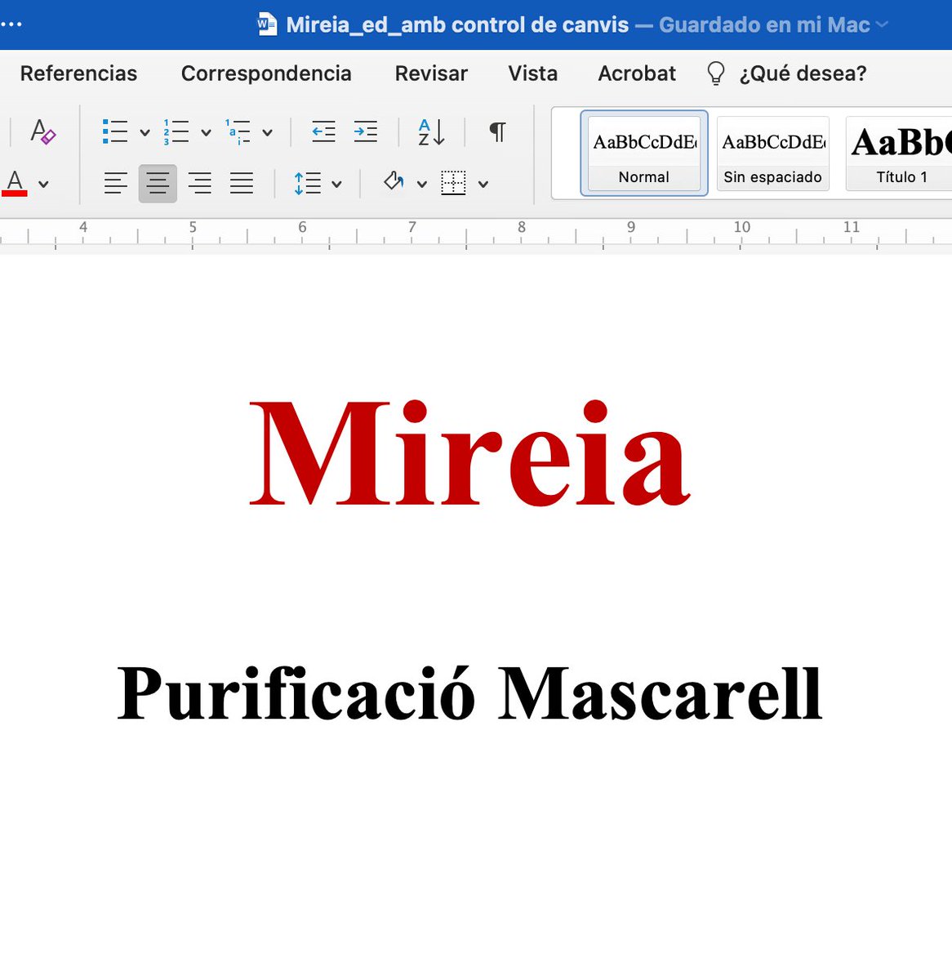Open borders dropdown arrow
The width and height of the screenshot is (952, 980).
(x=483, y=185)
